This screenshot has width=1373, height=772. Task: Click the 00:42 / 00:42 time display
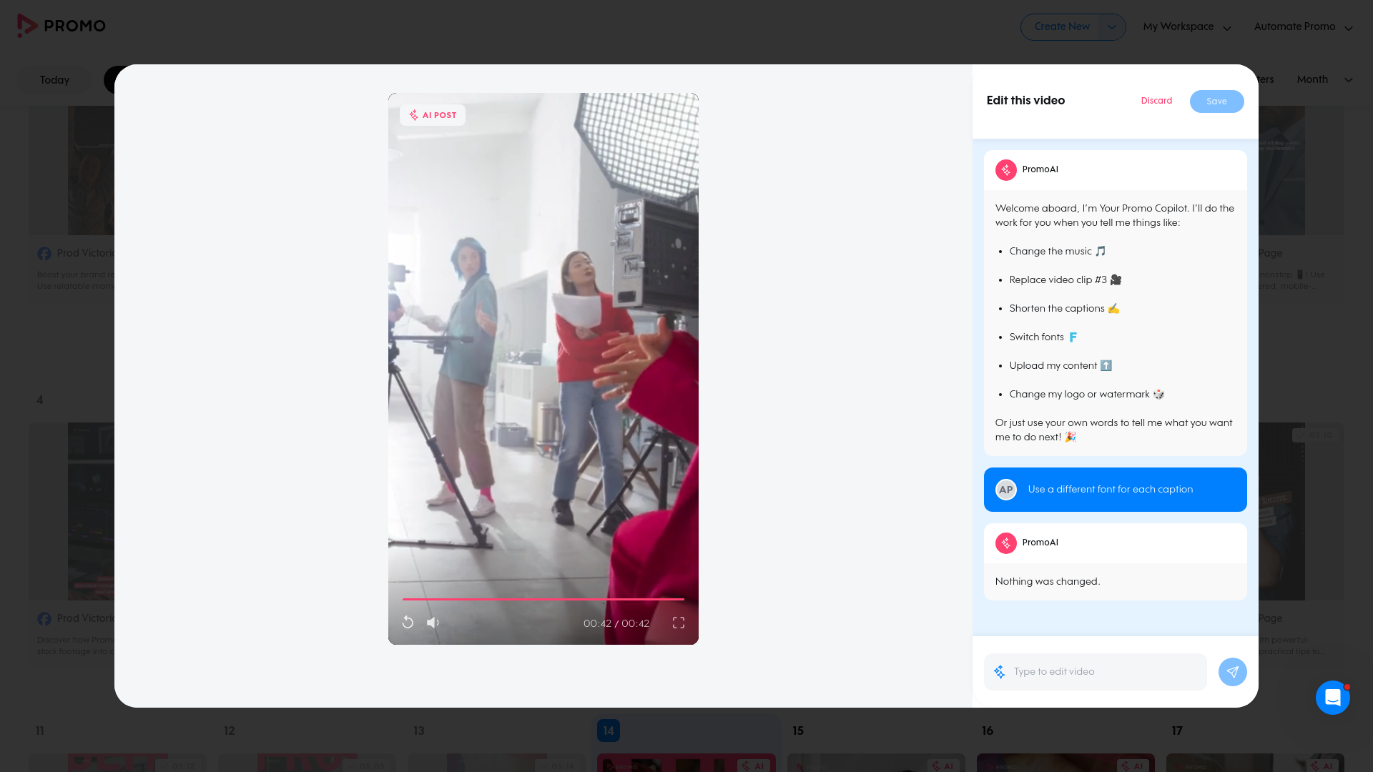click(x=616, y=623)
